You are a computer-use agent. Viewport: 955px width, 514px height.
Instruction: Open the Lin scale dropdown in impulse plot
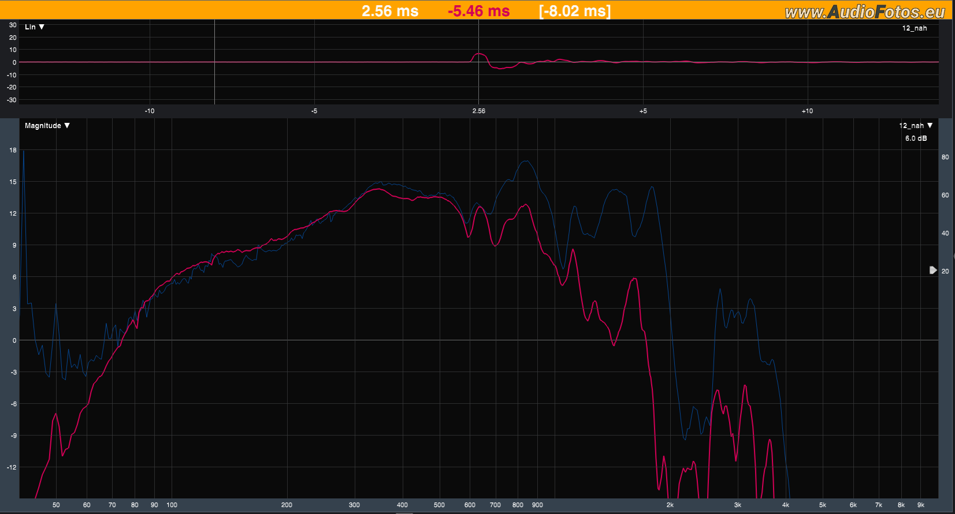point(35,27)
